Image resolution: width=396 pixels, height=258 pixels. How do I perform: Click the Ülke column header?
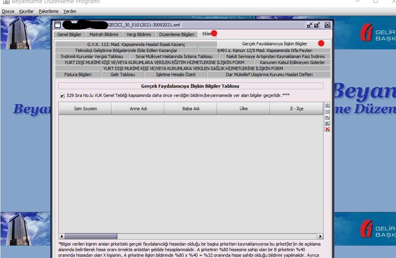243,109
